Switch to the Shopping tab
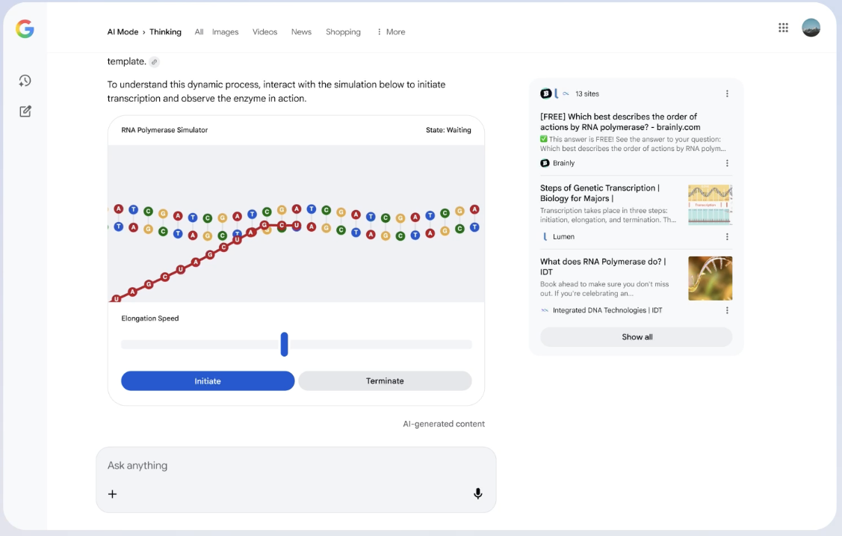 [x=343, y=31]
